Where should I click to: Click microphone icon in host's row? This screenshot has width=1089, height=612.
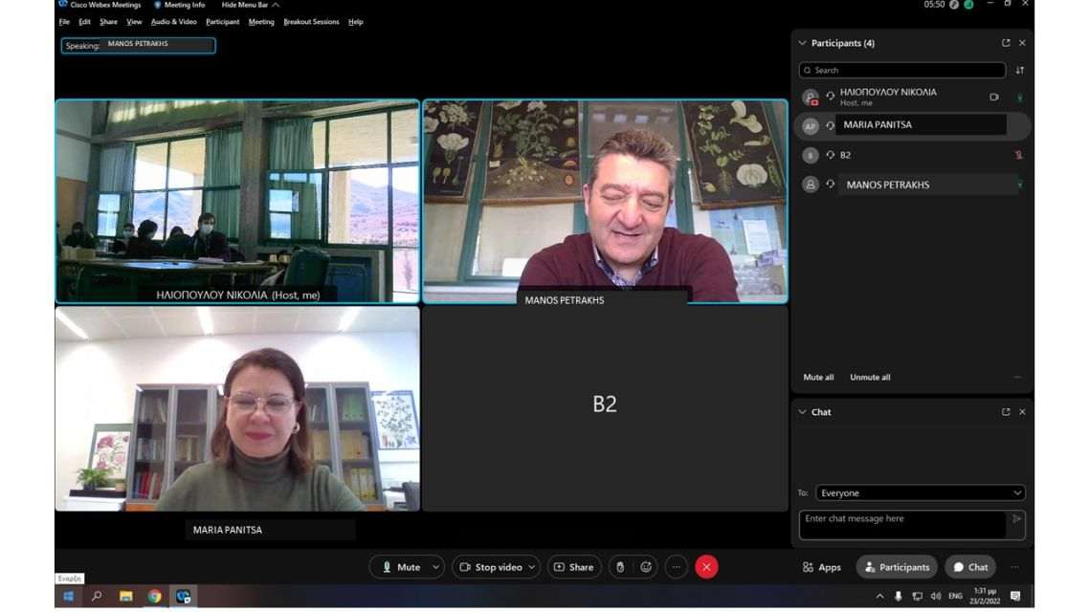[1019, 98]
